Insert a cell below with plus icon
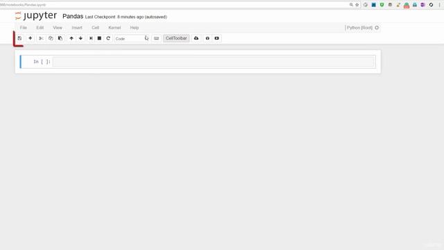 click(x=31, y=38)
